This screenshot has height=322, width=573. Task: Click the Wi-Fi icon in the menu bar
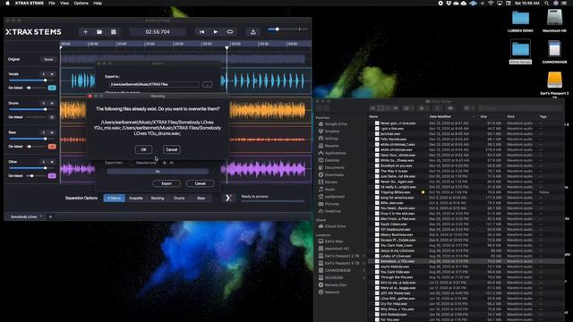point(491,3)
